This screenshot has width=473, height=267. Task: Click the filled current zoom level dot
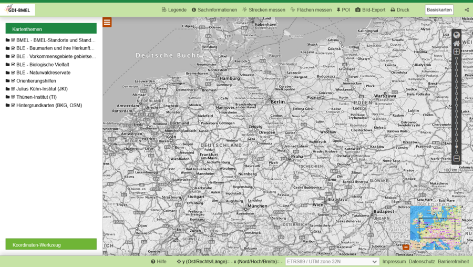(x=456, y=147)
